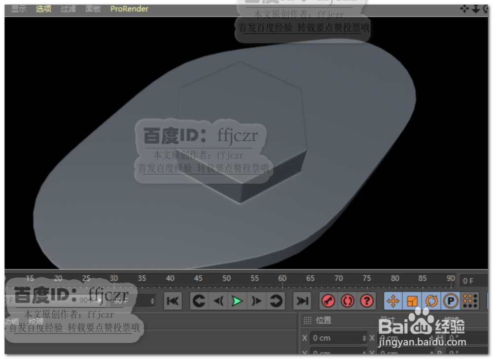Image resolution: width=493 pixels, height=359 pixels.
Task: Jump to previous keyframe
Action: [199, 301]
